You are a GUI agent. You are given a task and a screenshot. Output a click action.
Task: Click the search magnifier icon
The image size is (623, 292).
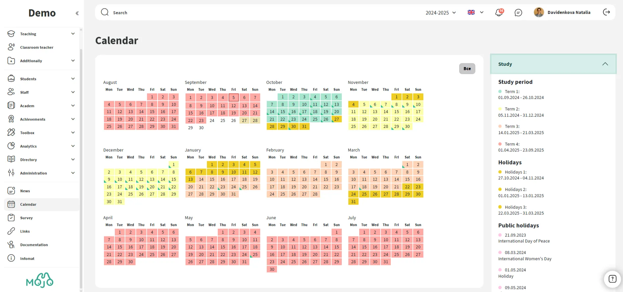(105, 12)
